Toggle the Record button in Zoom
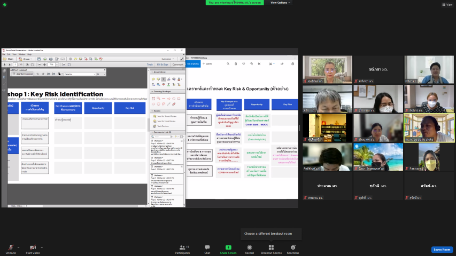Screen dimensions: 456x256 [249, 248]
